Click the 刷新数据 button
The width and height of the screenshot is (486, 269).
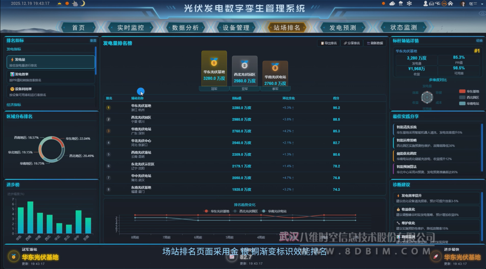click(x=375, y=43)
